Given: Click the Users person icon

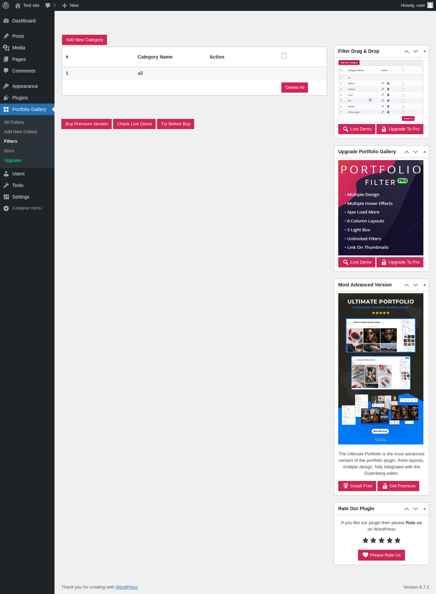Looking at the screenshot, I should tap(6, 174).
